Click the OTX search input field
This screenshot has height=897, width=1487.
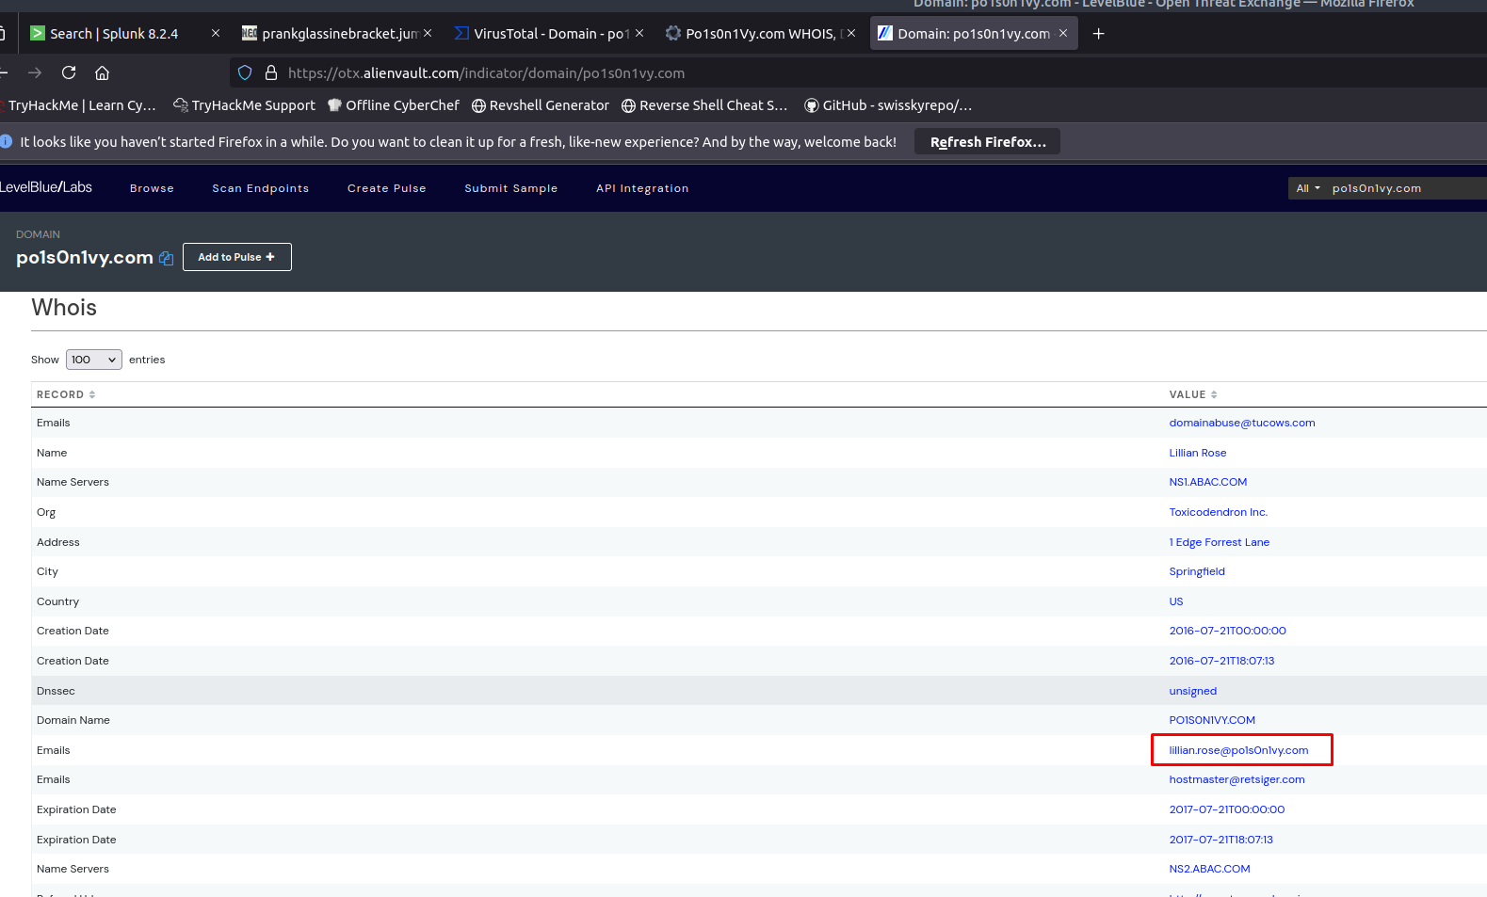click(x=1407, y=188)
